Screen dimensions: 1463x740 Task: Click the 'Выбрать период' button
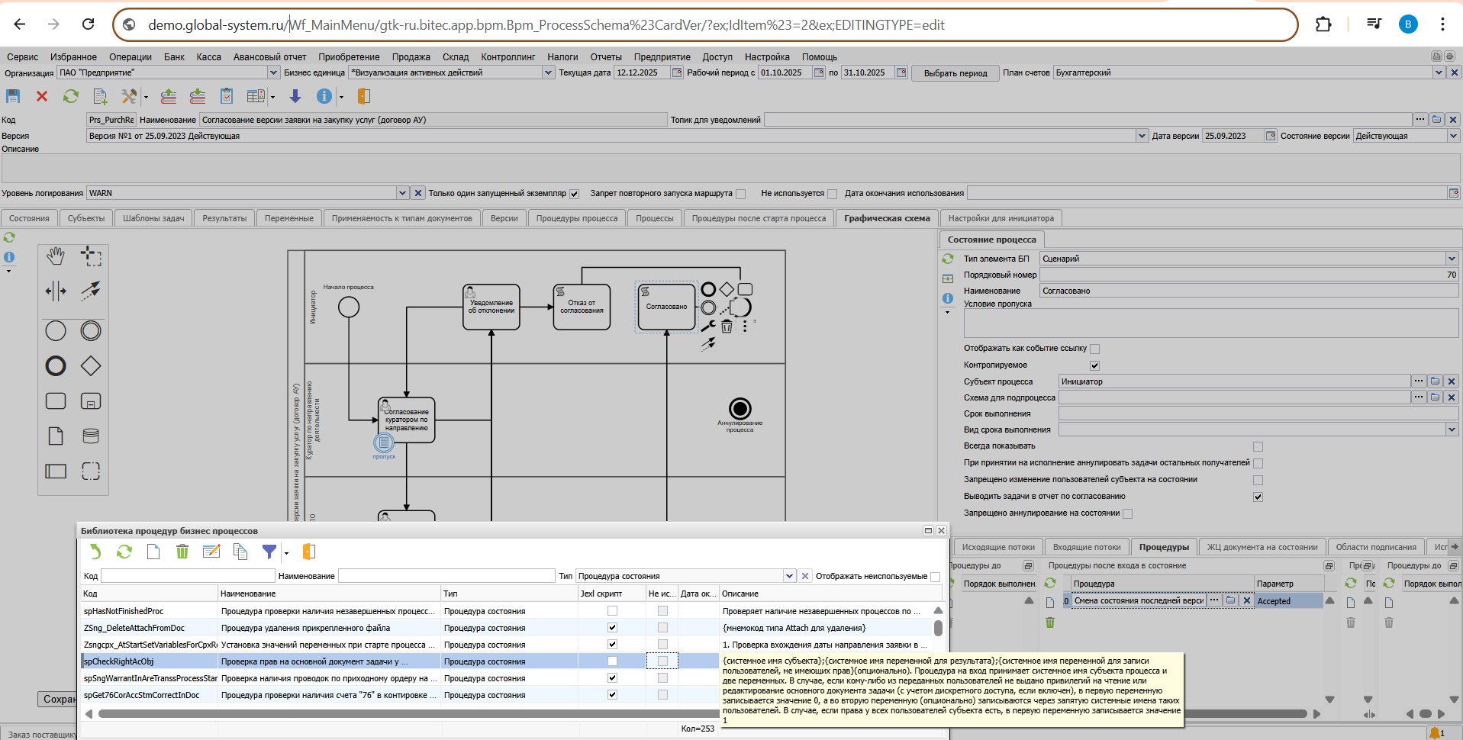[955, 73]
